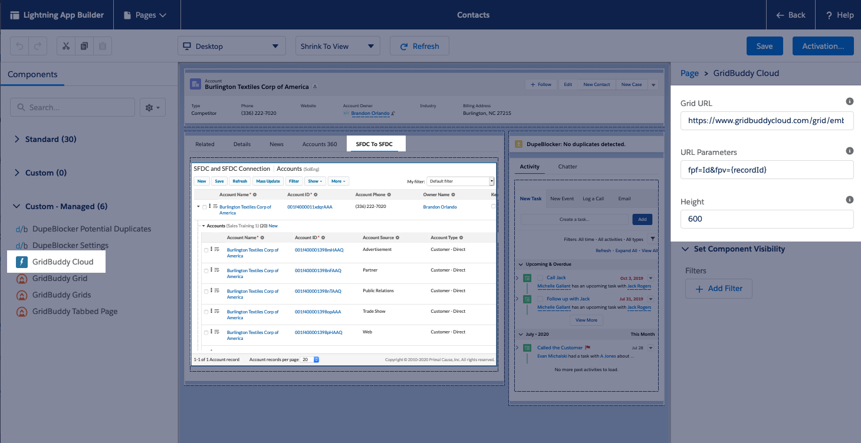The height and width of the screenshot is (443, 861).
Task: Switch to the Details tab
Action: tap(242, 144)
